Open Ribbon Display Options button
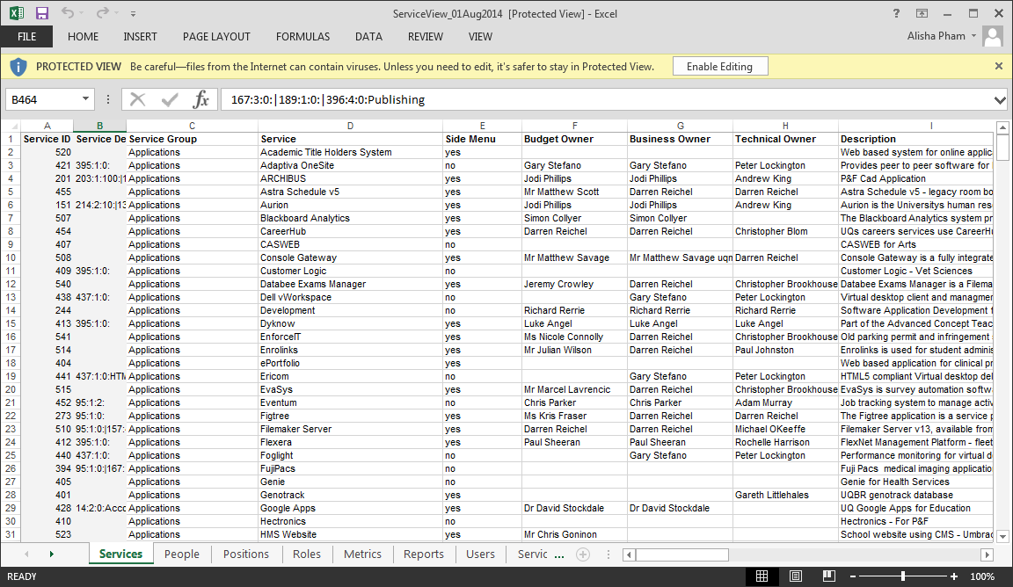1013x587 pixels. pos(922,13)
